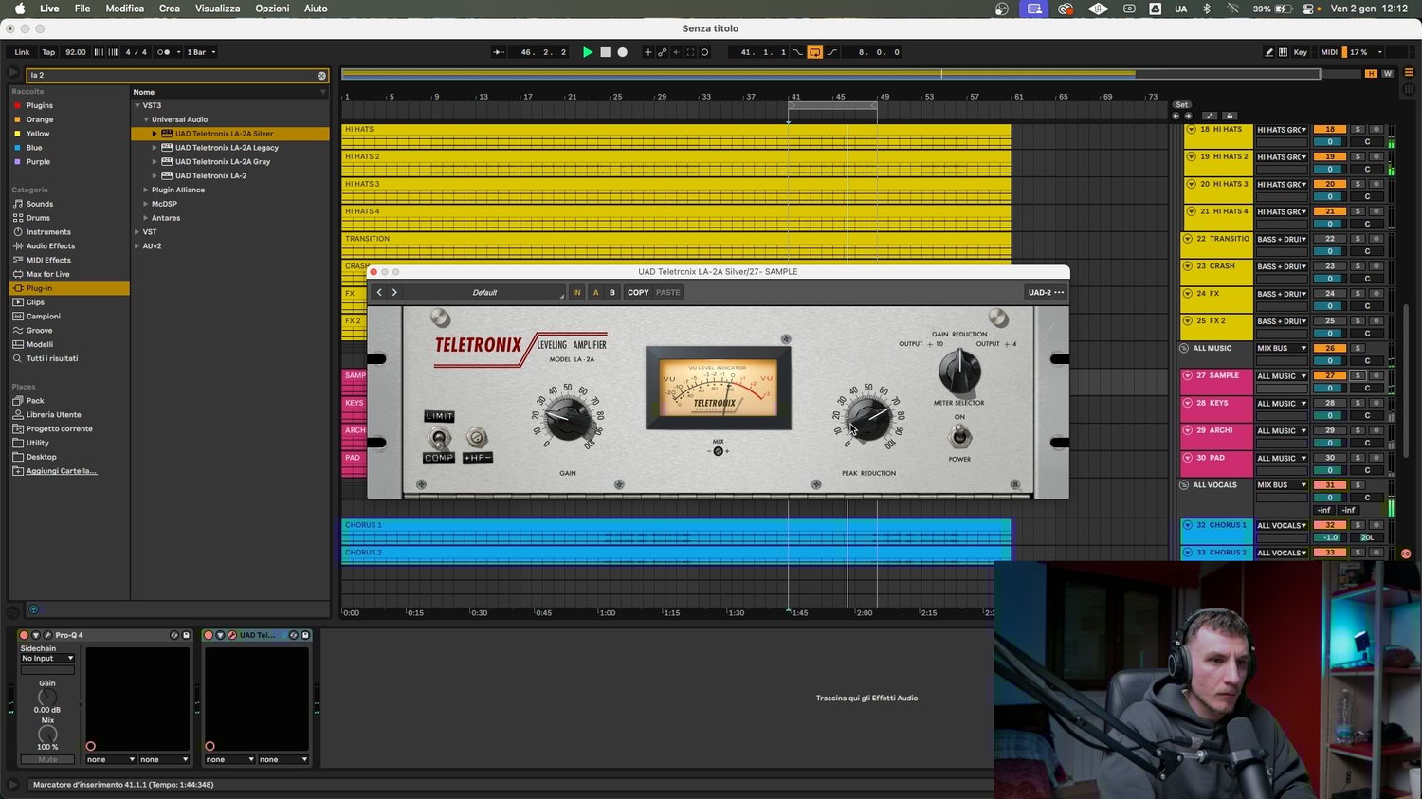Toggle Draw Mode pencil icon
This screenshot has height=799, width=1422.
[x=1269, y=52]
